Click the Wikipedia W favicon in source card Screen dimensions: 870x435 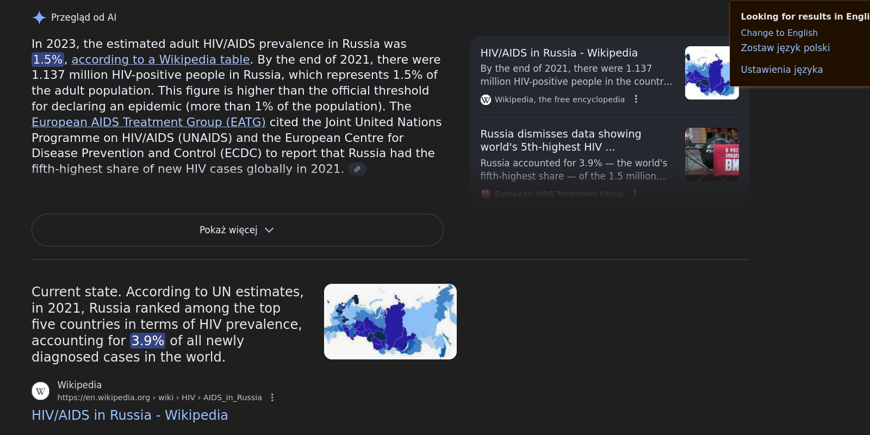click(486, 100)
